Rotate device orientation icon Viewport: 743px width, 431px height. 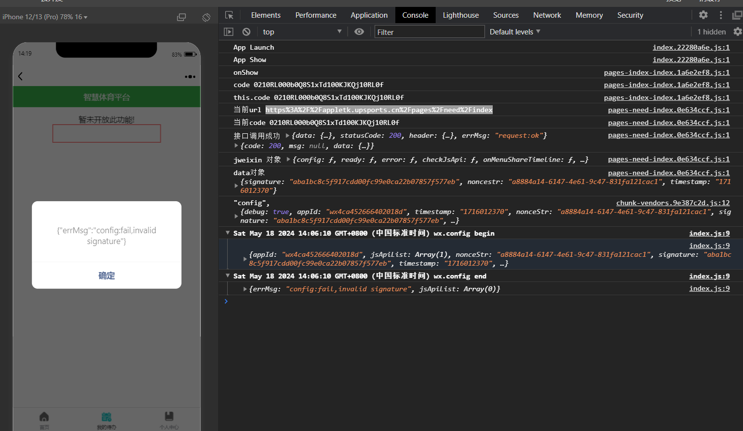pos(206,17)
